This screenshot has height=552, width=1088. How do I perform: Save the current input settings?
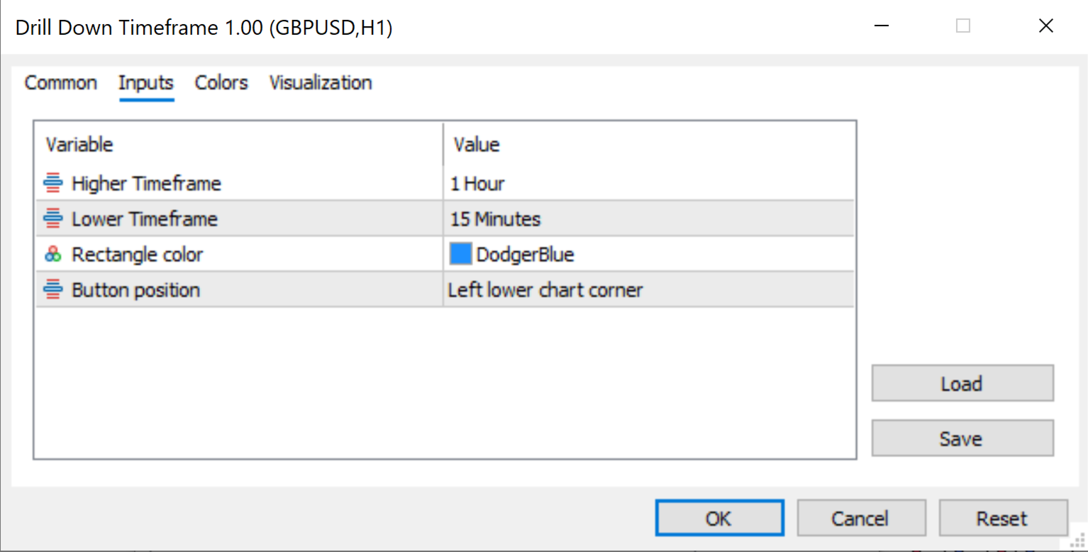click(x=962, y=438)
